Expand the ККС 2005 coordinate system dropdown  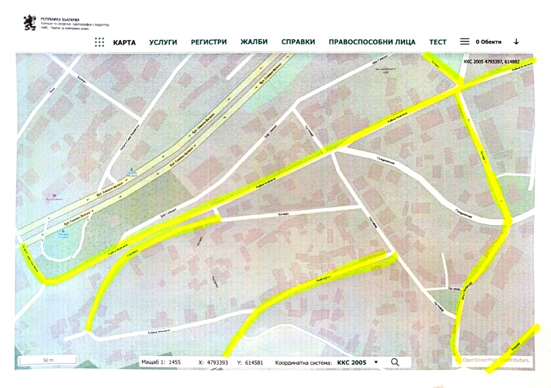click(356, 363)
